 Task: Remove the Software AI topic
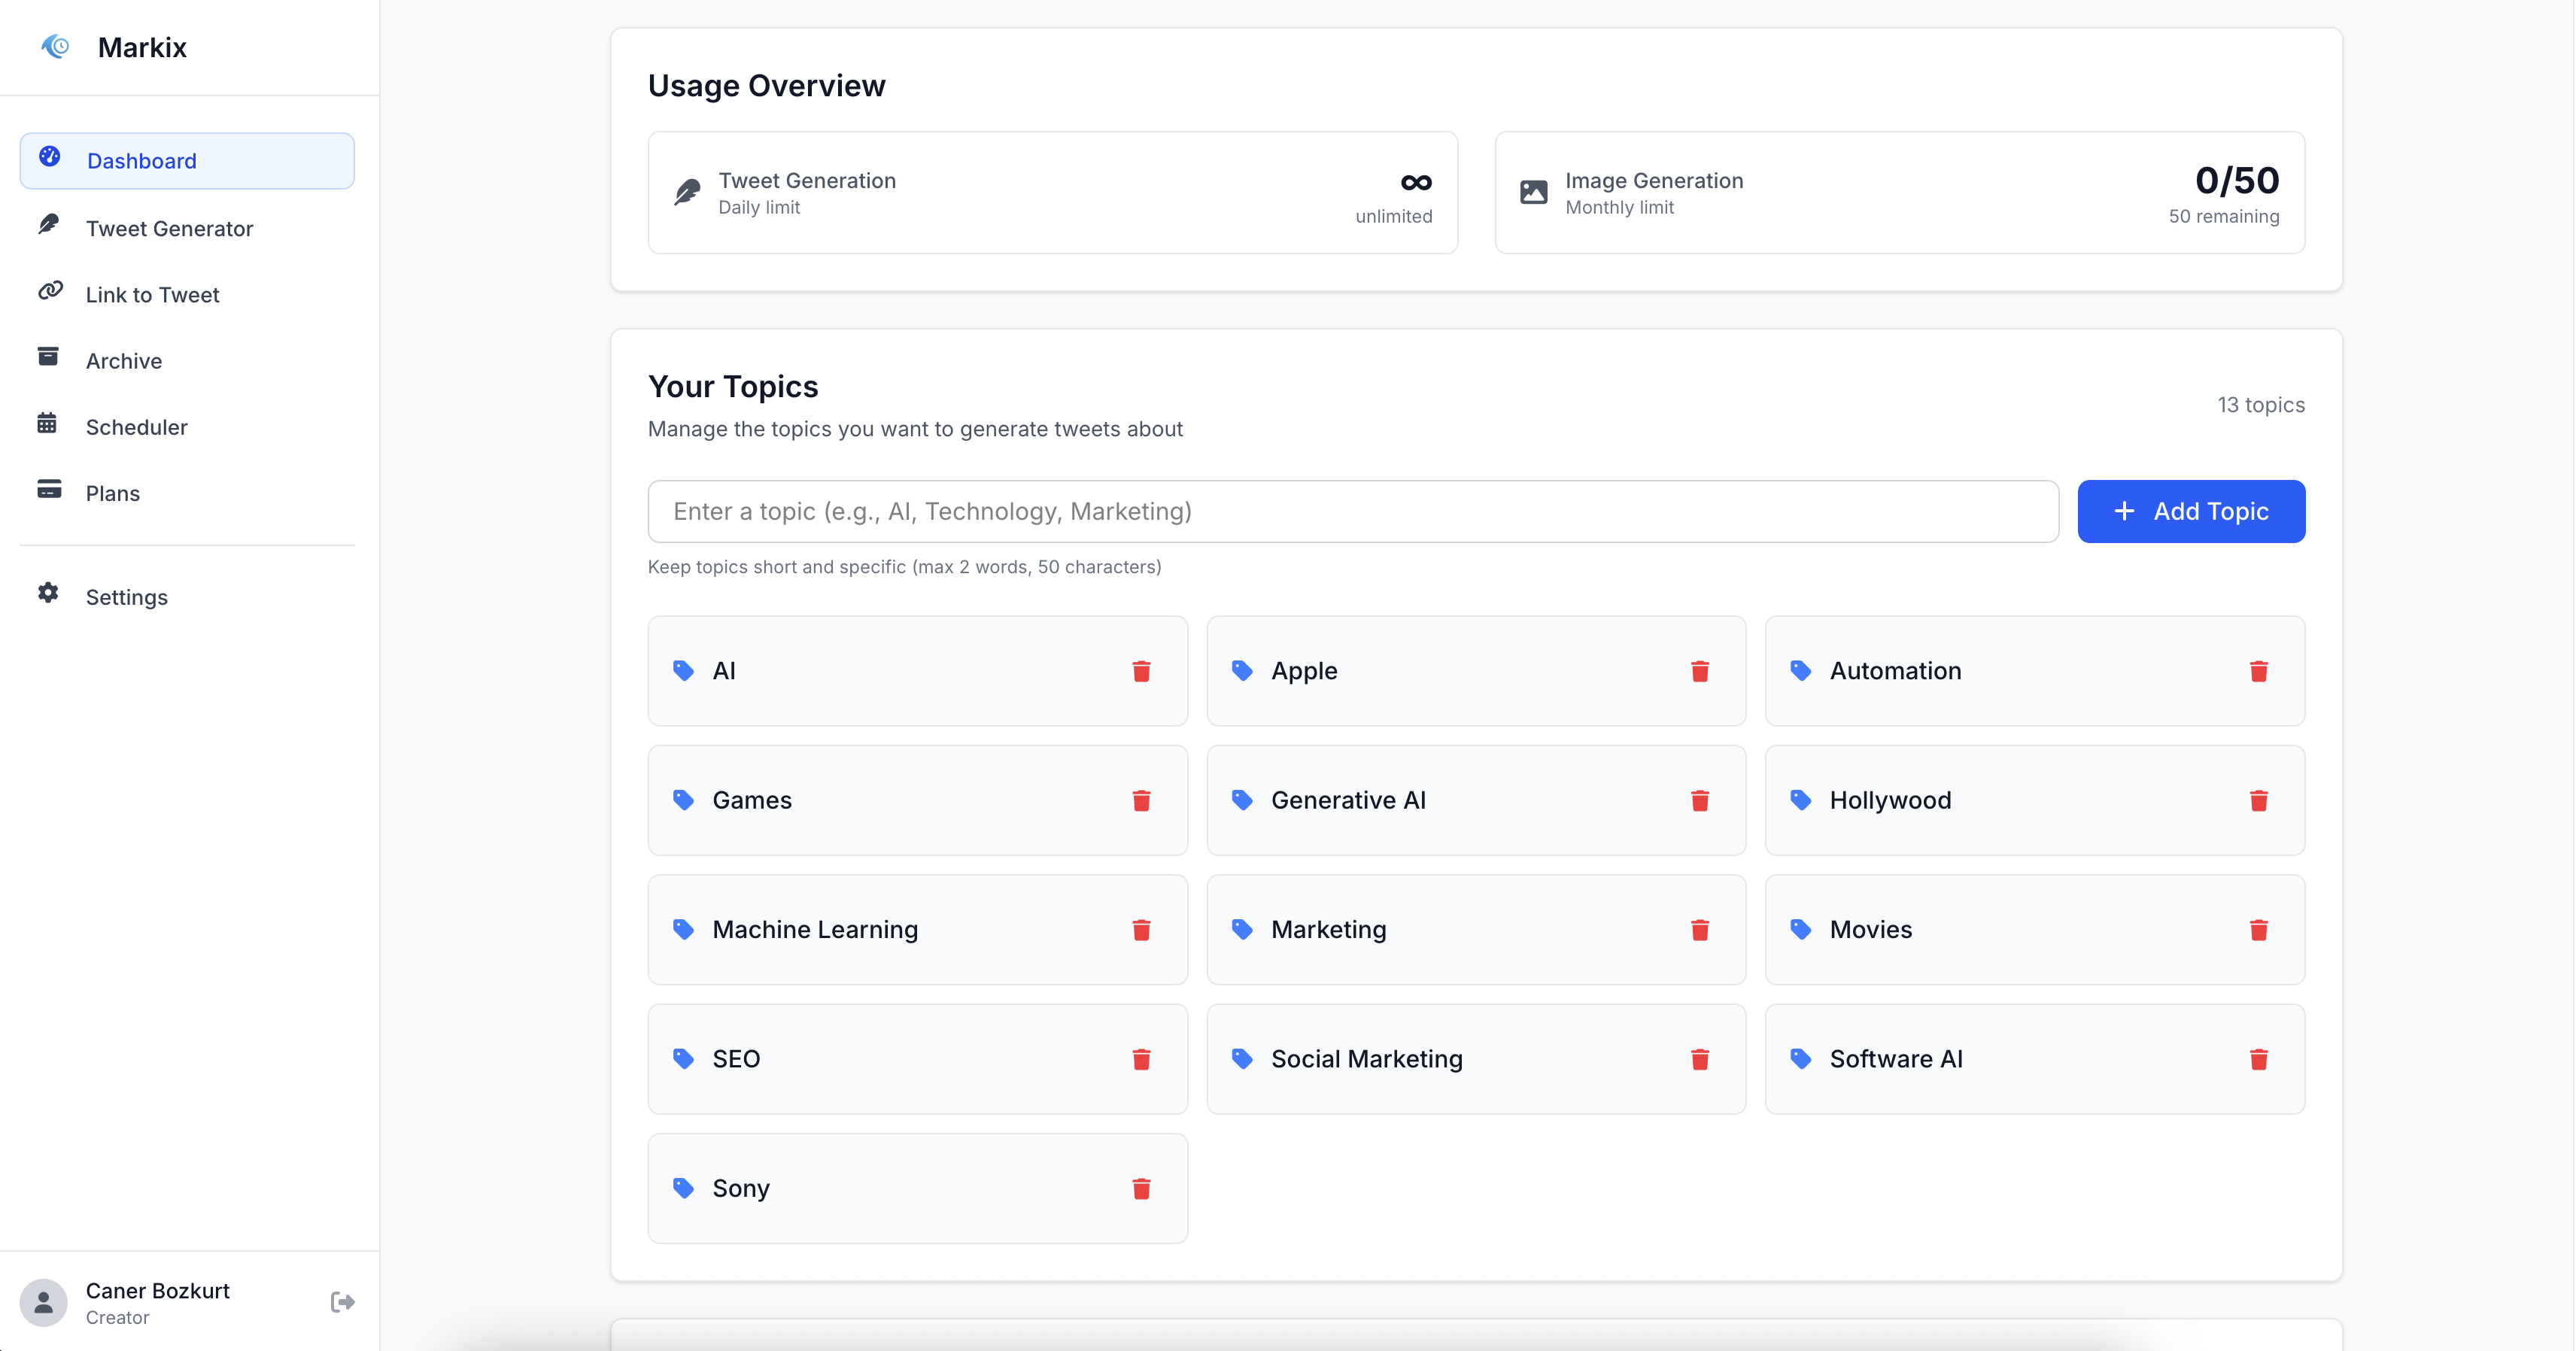2258,1059
